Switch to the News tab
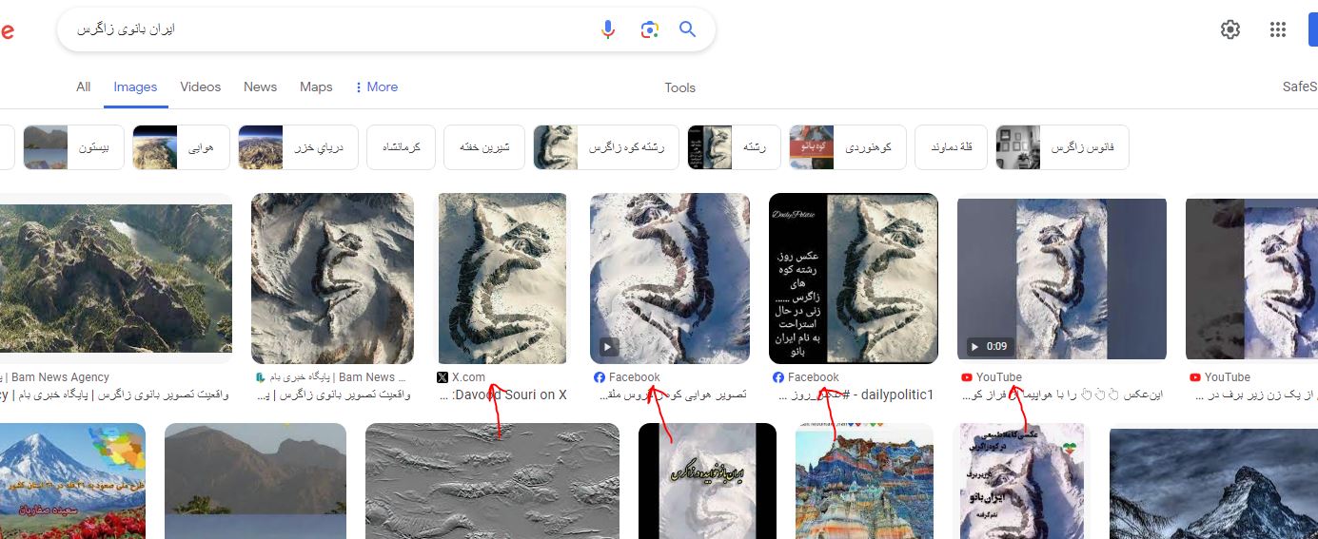The height and width of the screenshot is (539, 1318). (x=260, y=87)
